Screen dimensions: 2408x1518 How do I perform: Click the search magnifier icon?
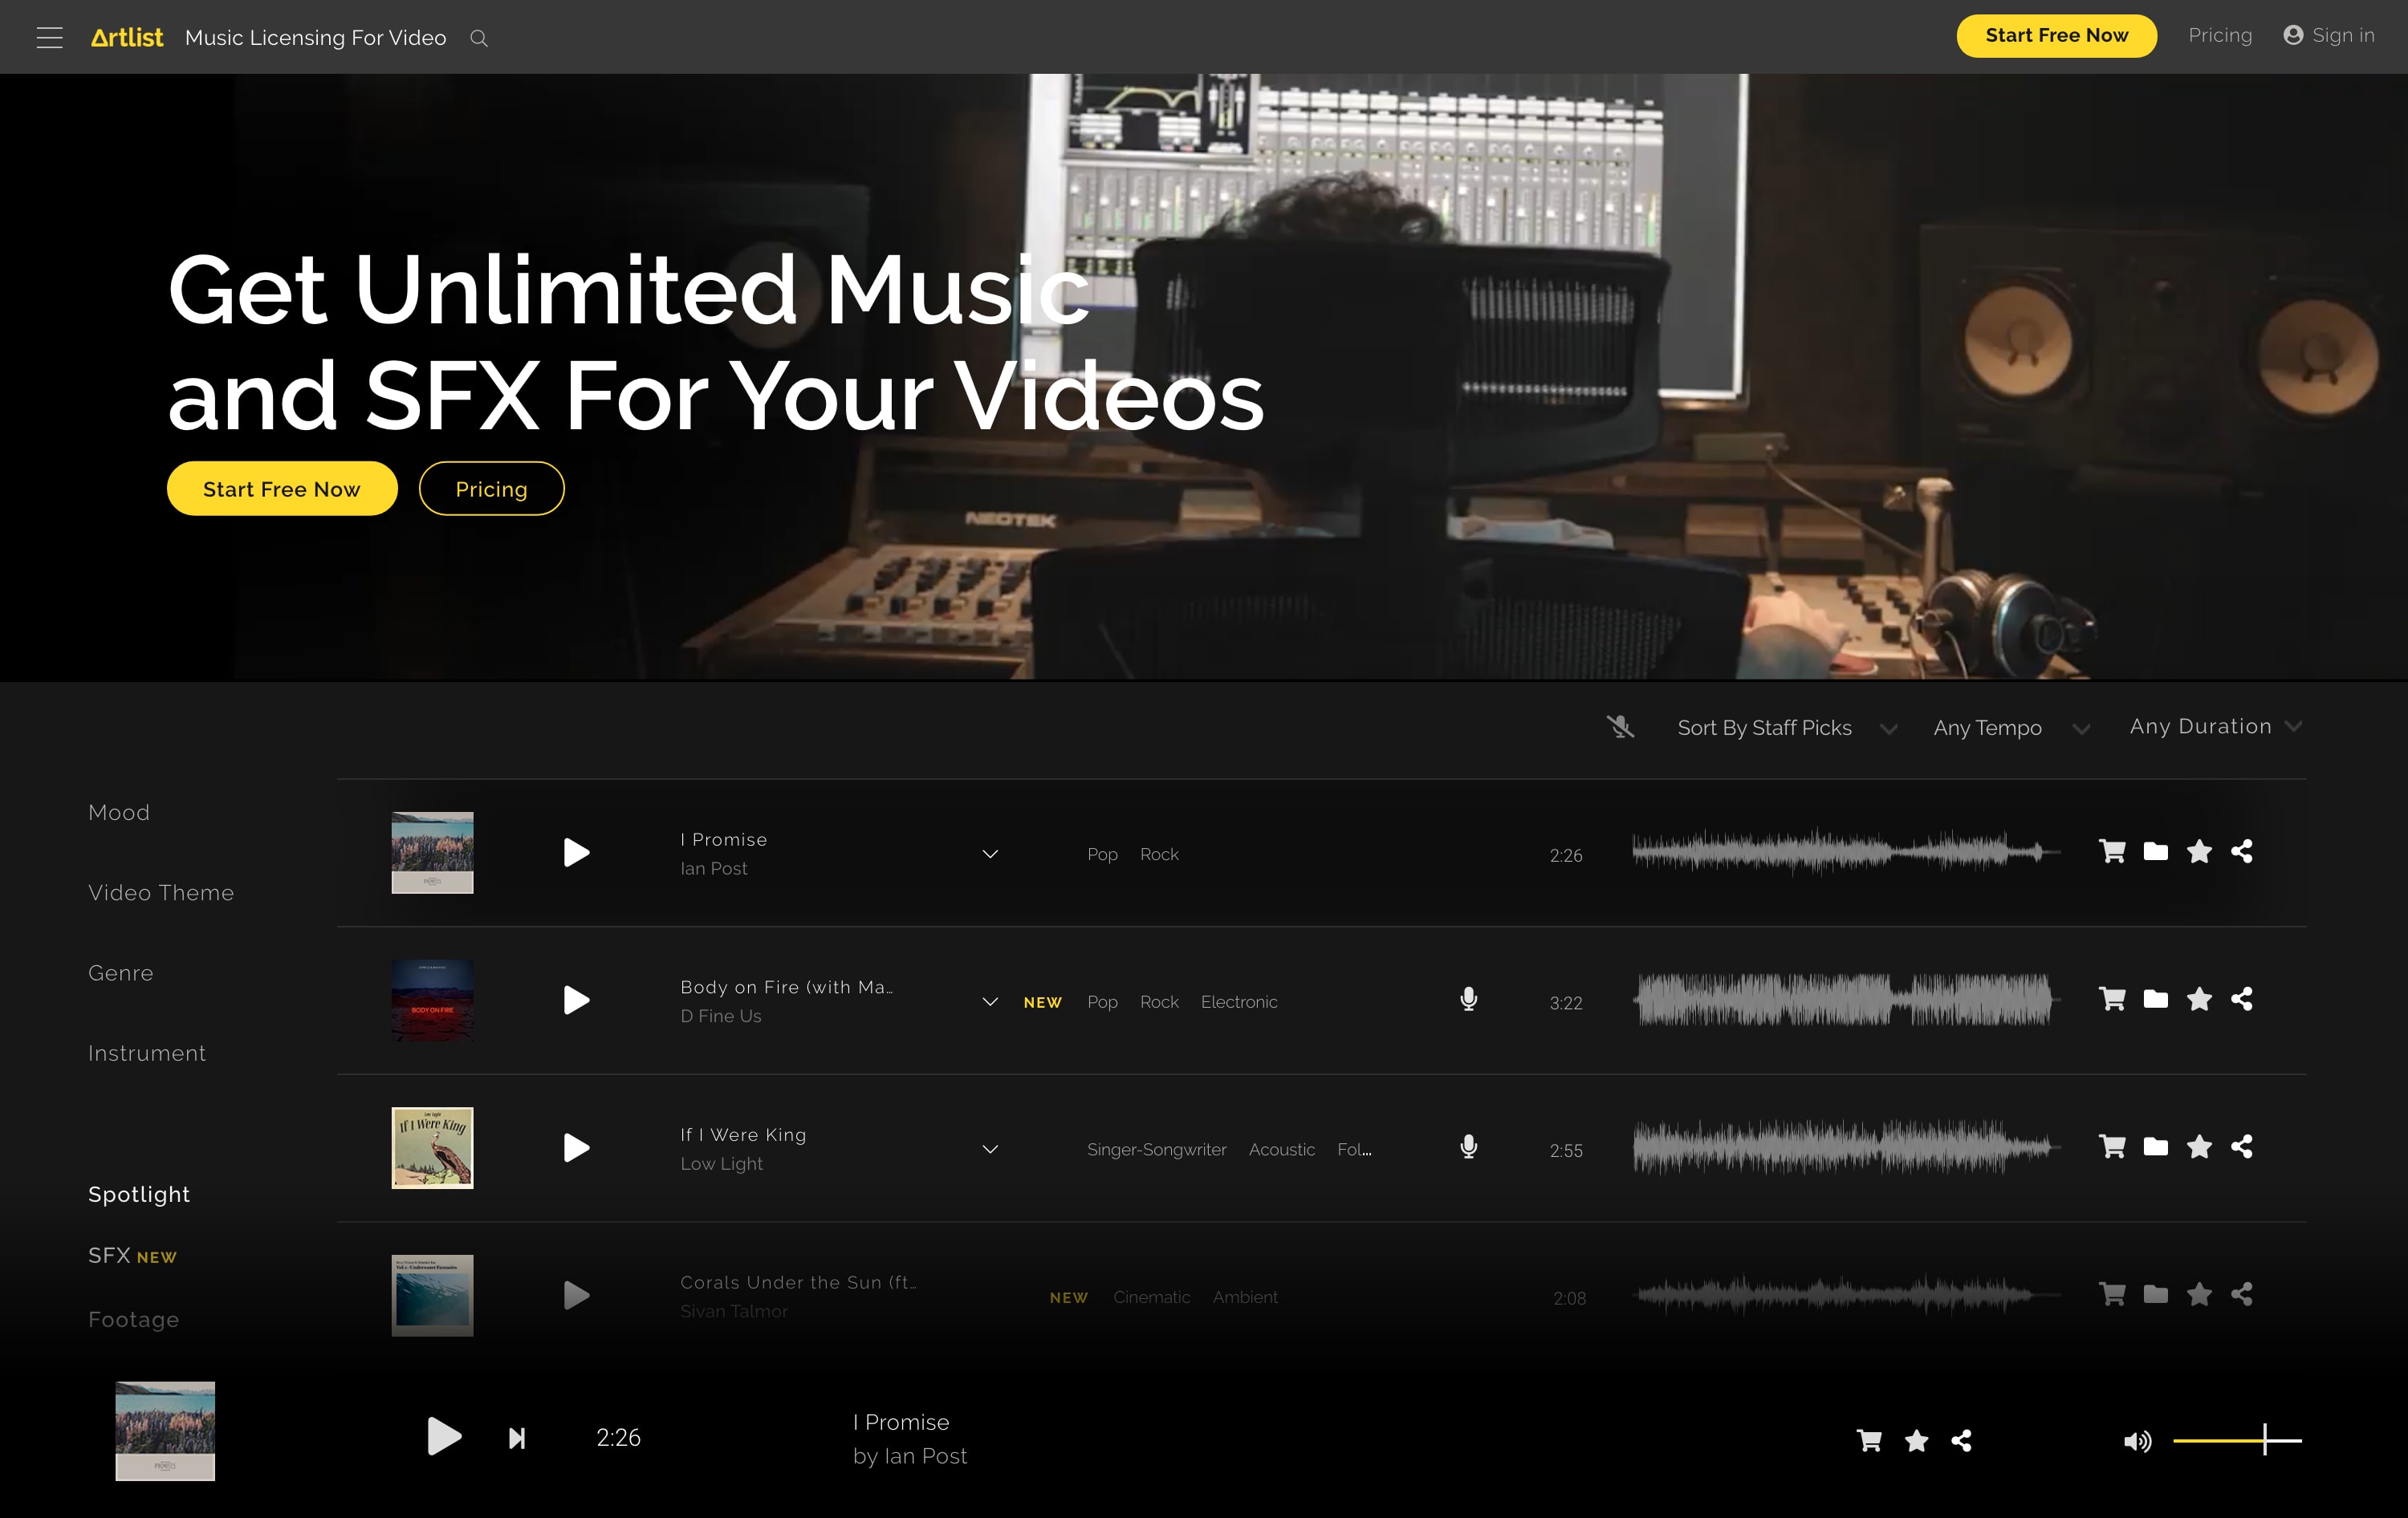[479, 38]
